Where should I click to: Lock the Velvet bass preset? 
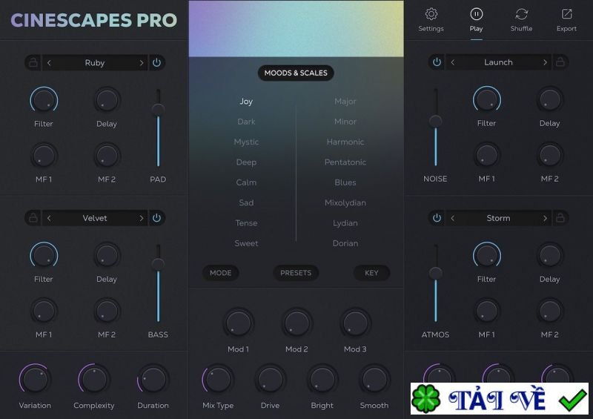(33, 218)
